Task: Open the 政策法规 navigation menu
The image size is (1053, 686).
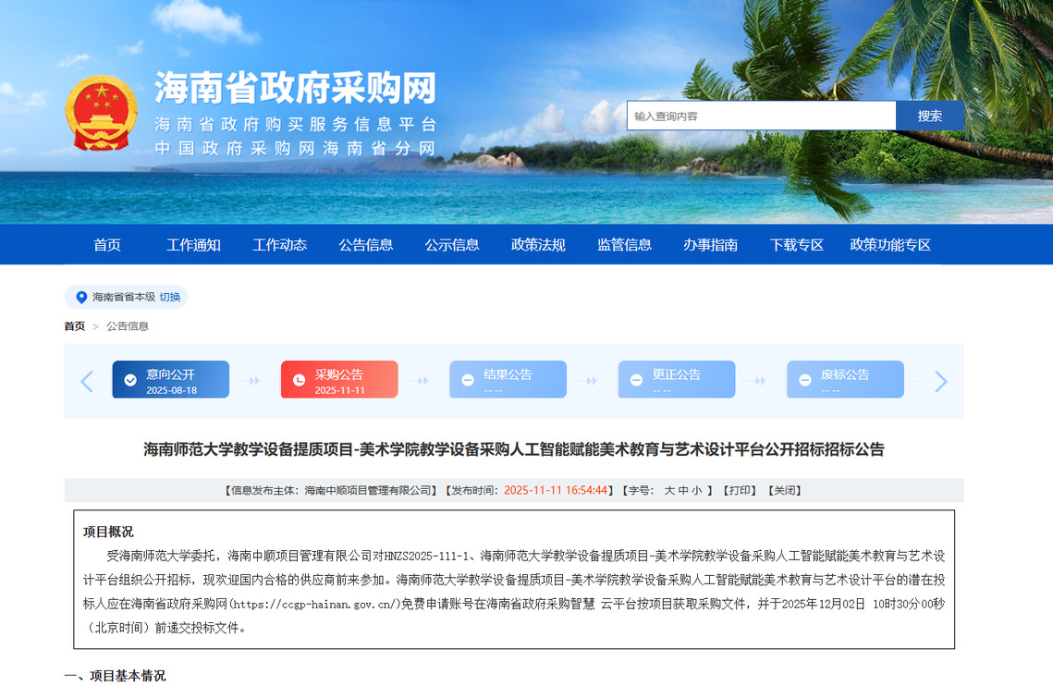Action: coord(538,245)
